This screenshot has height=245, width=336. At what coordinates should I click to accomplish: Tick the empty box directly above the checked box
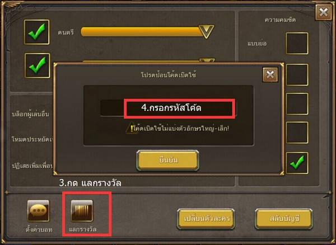(297, 133)
